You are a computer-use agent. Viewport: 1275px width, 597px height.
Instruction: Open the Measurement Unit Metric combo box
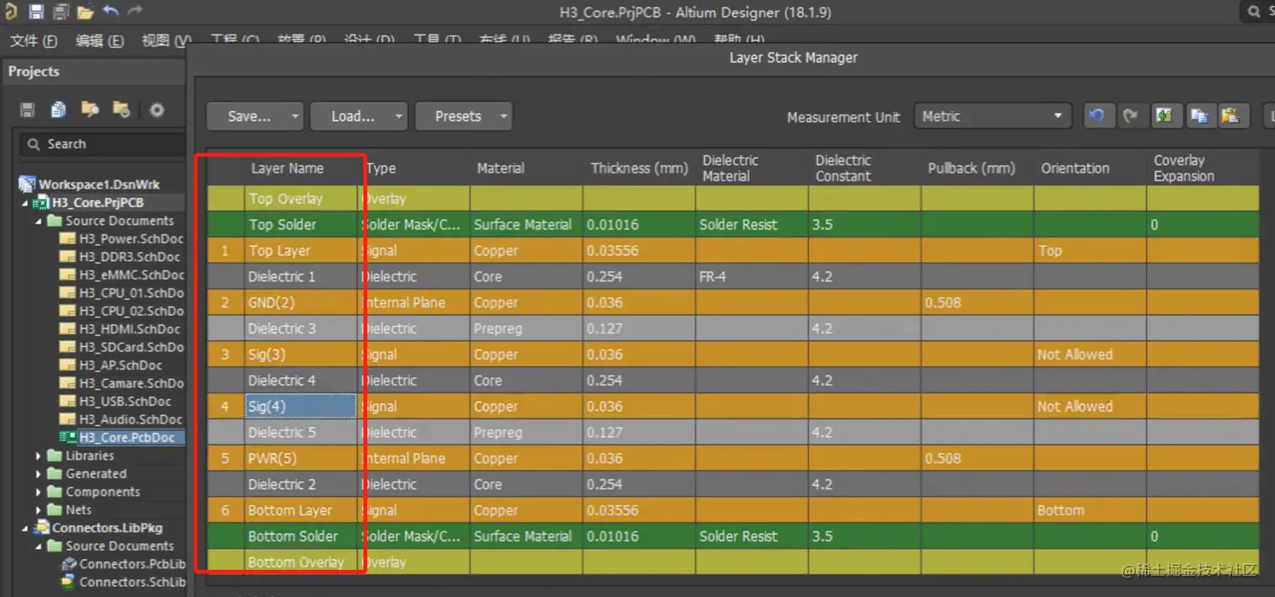(993, 116)
